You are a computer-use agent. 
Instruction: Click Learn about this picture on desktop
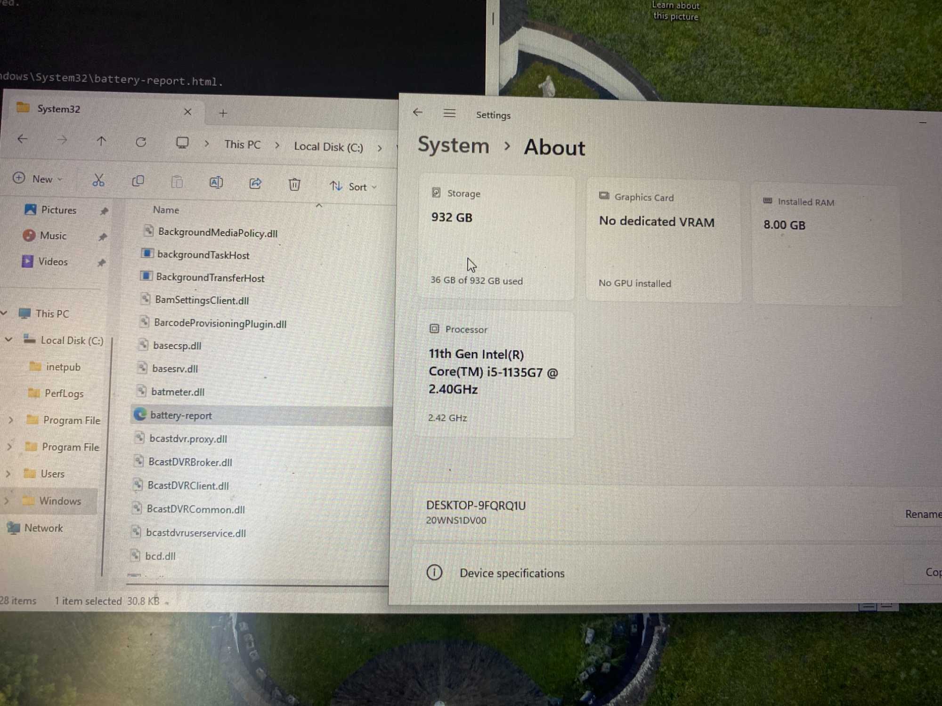click(675, 10)
